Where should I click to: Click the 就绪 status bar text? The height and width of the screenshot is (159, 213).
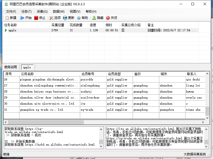pyautogui.click(x=6, y=154)
